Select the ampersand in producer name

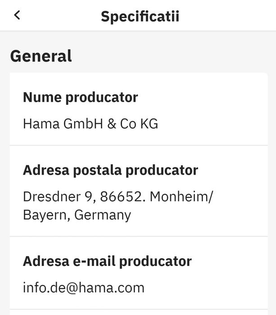[112, 124]
